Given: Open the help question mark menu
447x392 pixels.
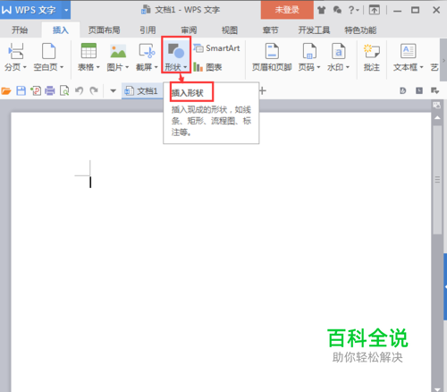Looking at the screenshot, I should [354, 11].
